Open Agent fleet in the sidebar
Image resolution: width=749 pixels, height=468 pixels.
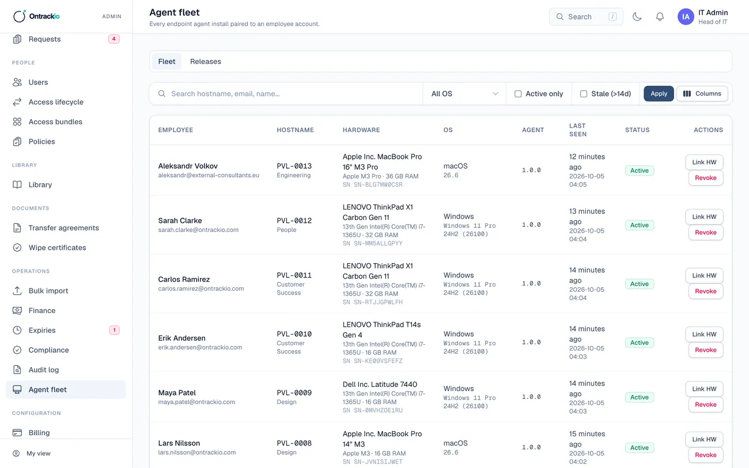(x=66, y=390)
